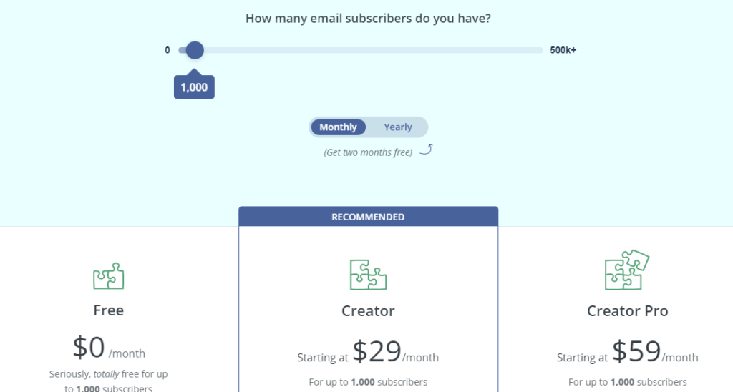
Task: Click the 'How many email subscribers' heading
Action: (368, 19)
